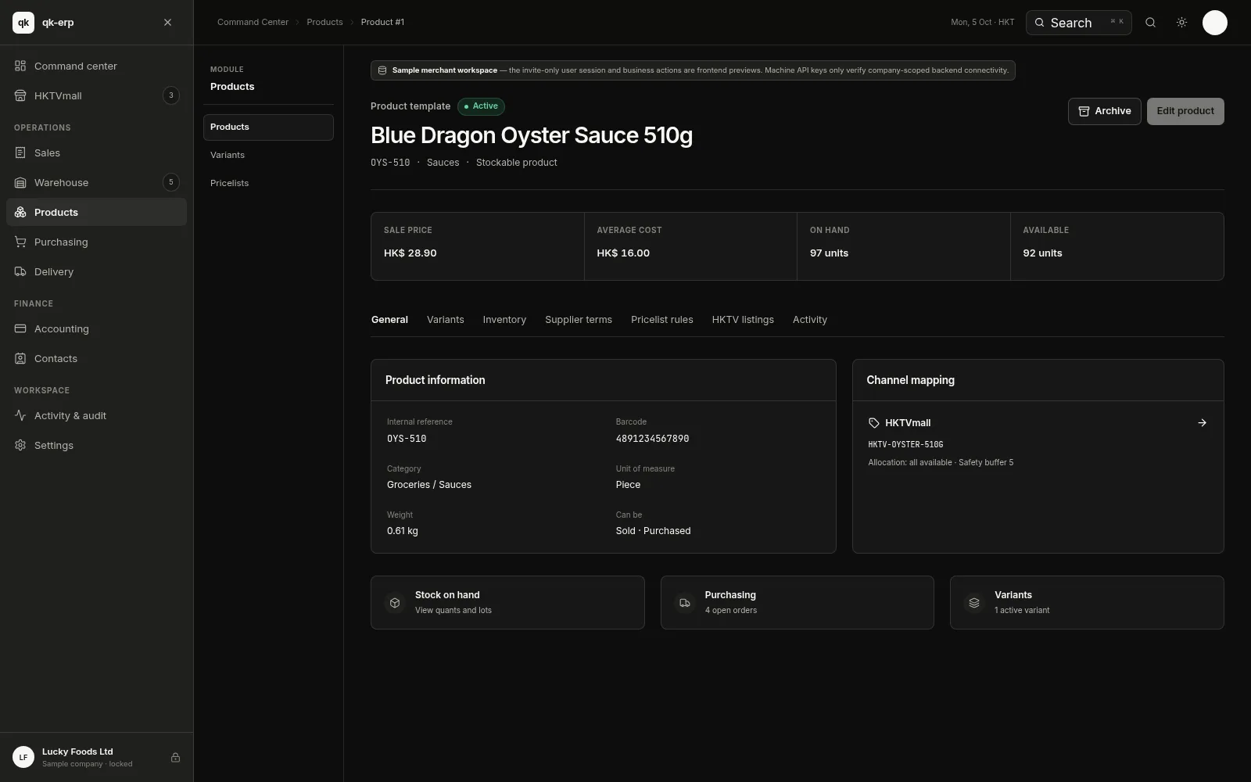Screen dimensions: 1251x782
Task: Switch to the Inventory tab
Action: (x=504, y=320)
